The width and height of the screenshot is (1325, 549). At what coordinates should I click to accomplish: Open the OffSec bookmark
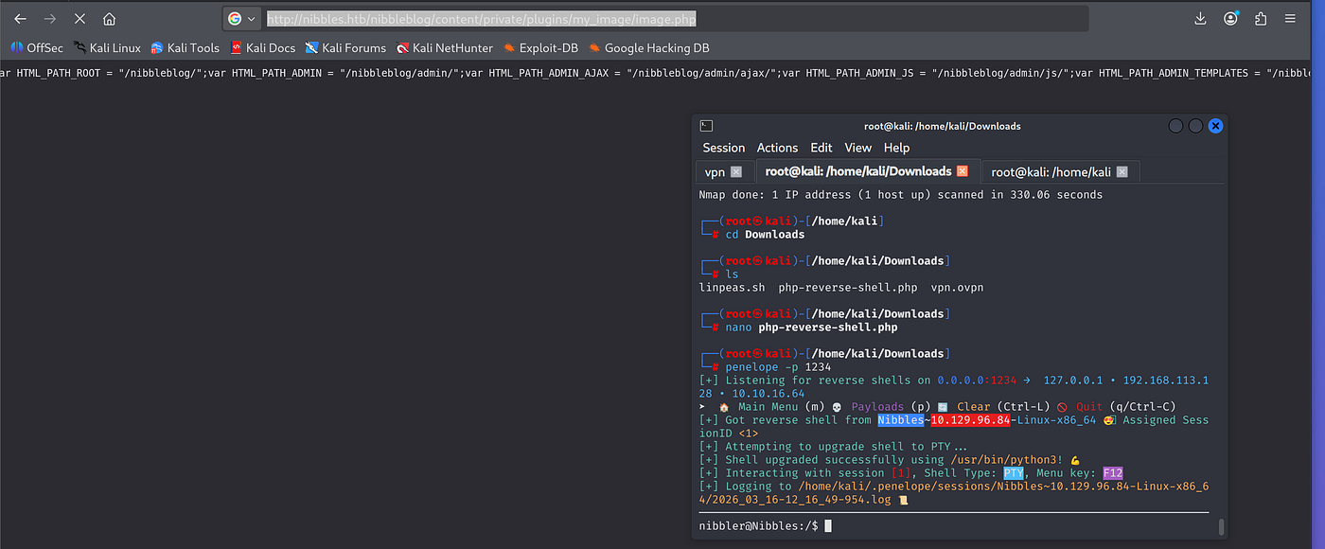37,47
